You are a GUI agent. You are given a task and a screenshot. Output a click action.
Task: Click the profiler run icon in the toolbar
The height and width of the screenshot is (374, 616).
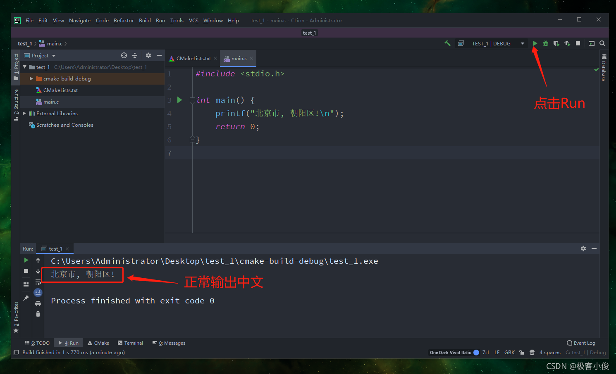click(567, 43)
